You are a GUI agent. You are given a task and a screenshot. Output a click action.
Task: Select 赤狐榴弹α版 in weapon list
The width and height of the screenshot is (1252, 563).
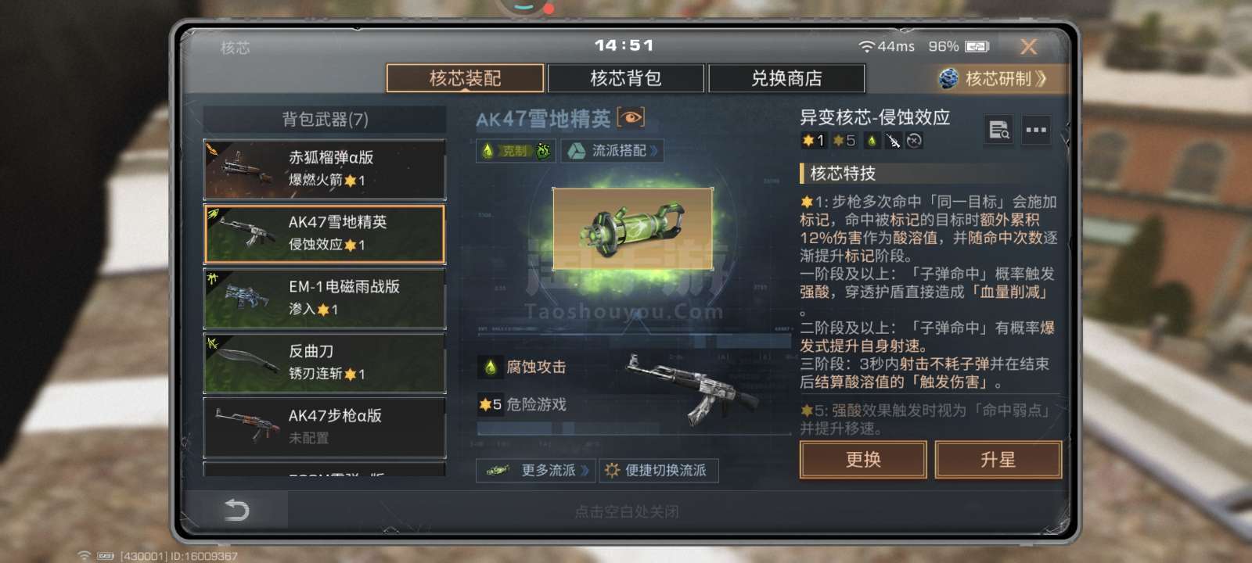coord(325,169)
